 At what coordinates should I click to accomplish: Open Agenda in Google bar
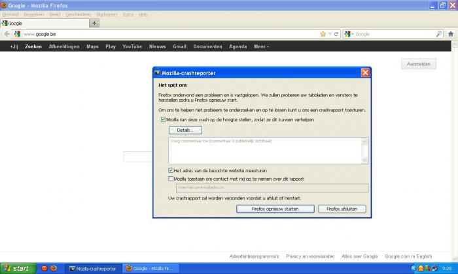pos(238,46)
